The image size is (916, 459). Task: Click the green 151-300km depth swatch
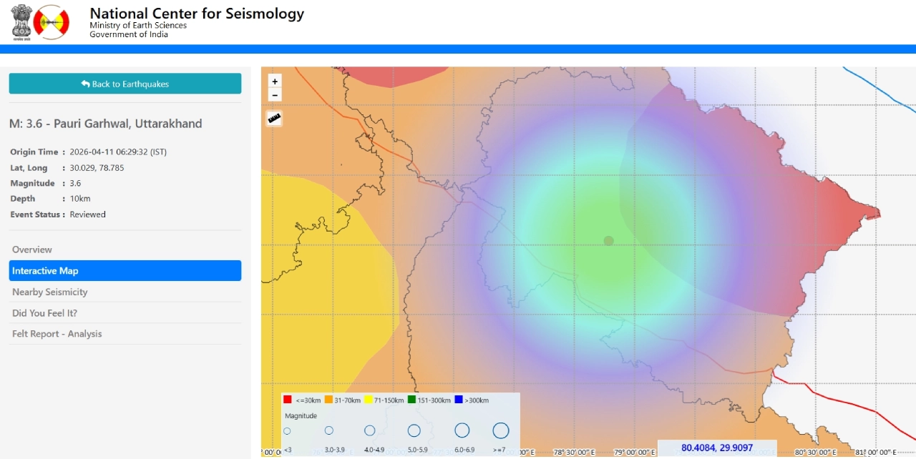412,400
